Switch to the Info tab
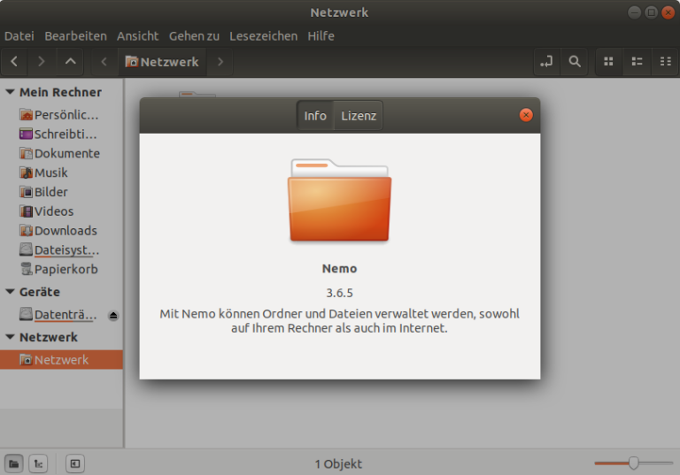The width and height of the screenshot is (680, 475). 315,116
